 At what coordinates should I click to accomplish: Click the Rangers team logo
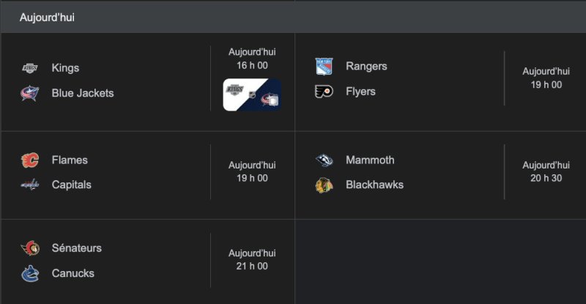(324, 67)
